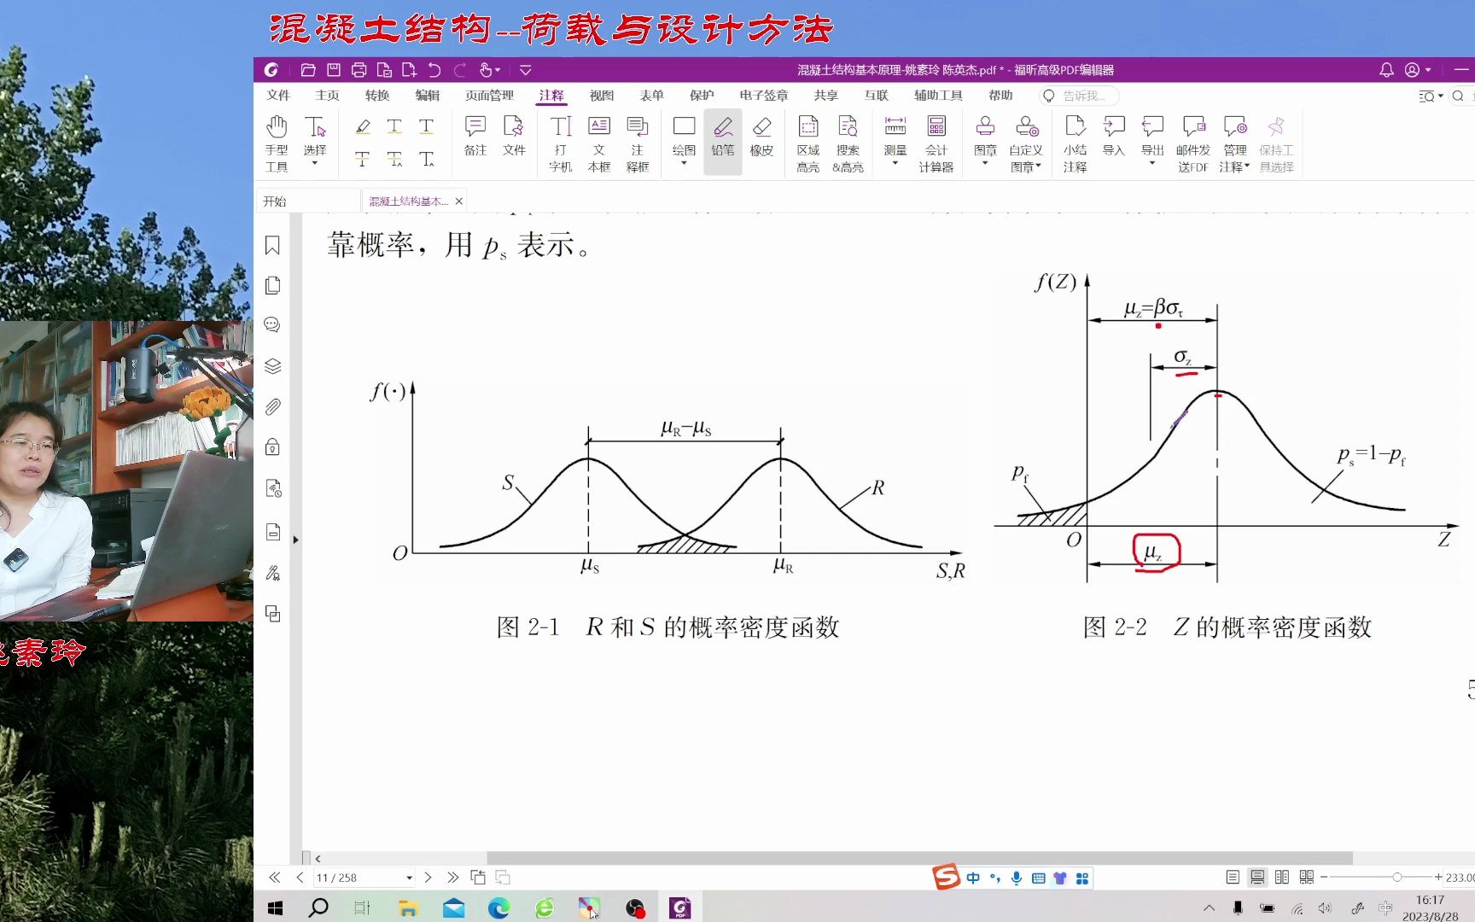This screenshot has height=922, width=1475.
Task: Expand the Select tool (选择) dropdown
Action: [315, 163]
